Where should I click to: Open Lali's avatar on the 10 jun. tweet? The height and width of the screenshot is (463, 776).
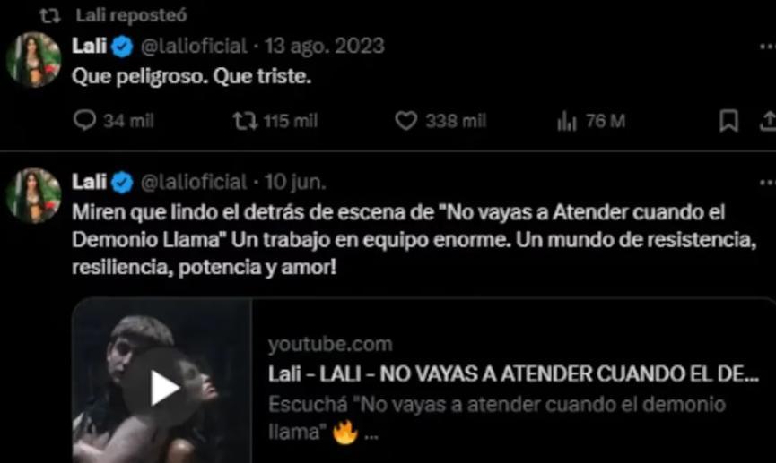(34, 195)
